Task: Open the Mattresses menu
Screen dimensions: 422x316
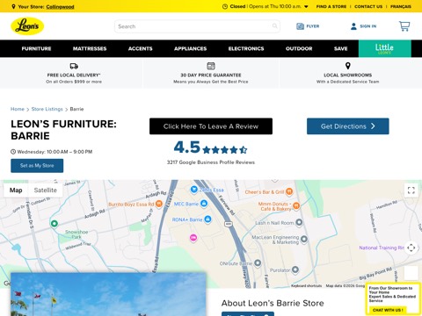Action: [90, 48]
